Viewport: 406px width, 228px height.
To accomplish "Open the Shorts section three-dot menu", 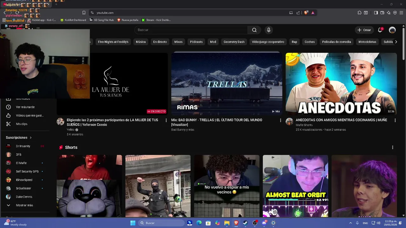I will pos(393,148).
